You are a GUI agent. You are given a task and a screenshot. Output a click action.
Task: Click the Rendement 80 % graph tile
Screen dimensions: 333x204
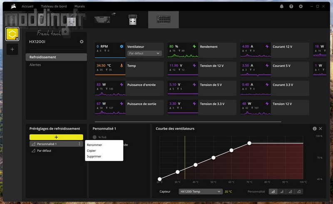coord(183,50)
